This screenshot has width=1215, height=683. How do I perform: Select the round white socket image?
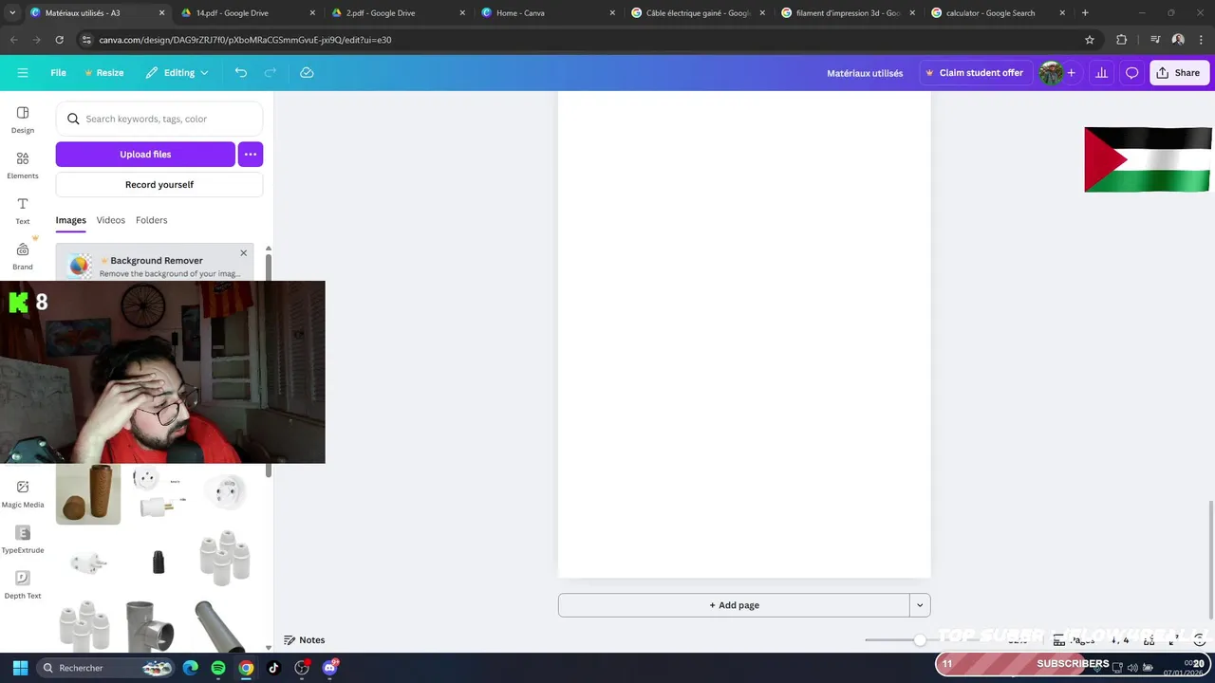pos(226,492)
